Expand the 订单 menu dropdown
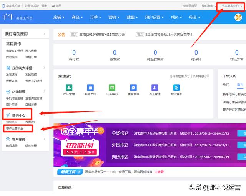246x196 pixels. [96, 17]
